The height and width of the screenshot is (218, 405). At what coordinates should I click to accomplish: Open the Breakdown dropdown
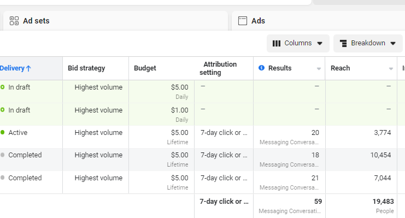tap(368, 43)
